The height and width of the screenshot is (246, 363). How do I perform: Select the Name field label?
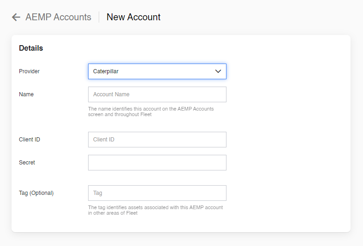pyautogui.click(x=26, y=94)
